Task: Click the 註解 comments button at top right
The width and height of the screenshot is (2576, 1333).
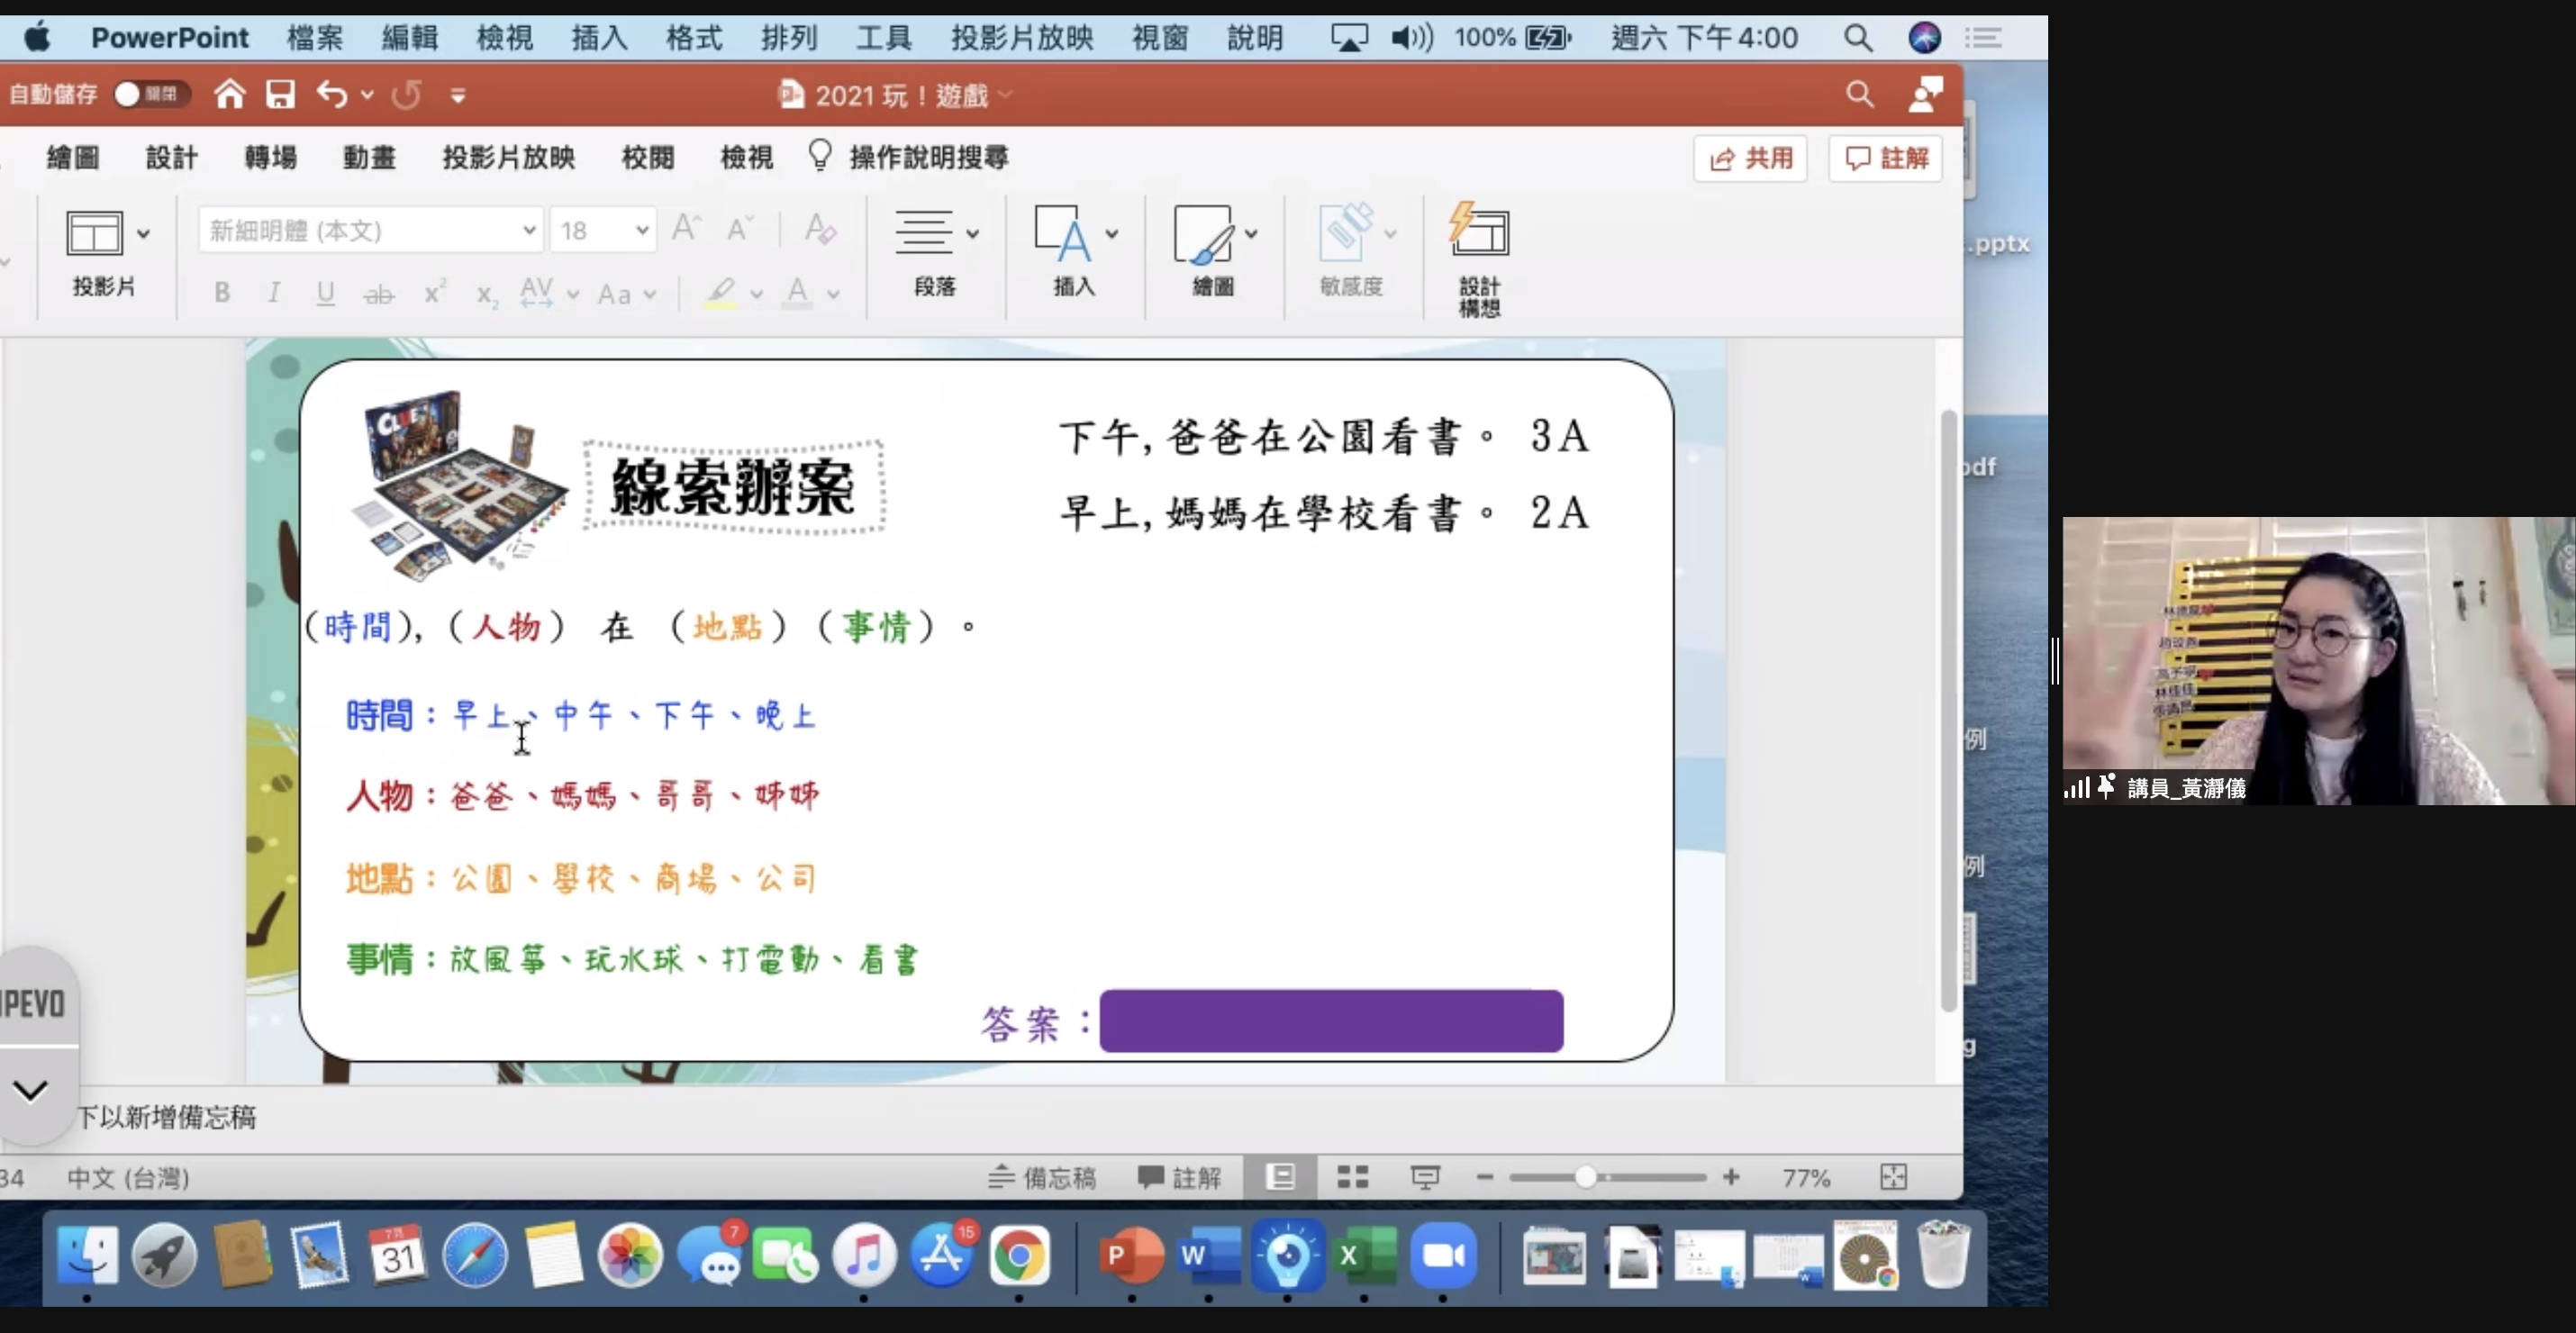Action: [1885, 158]
